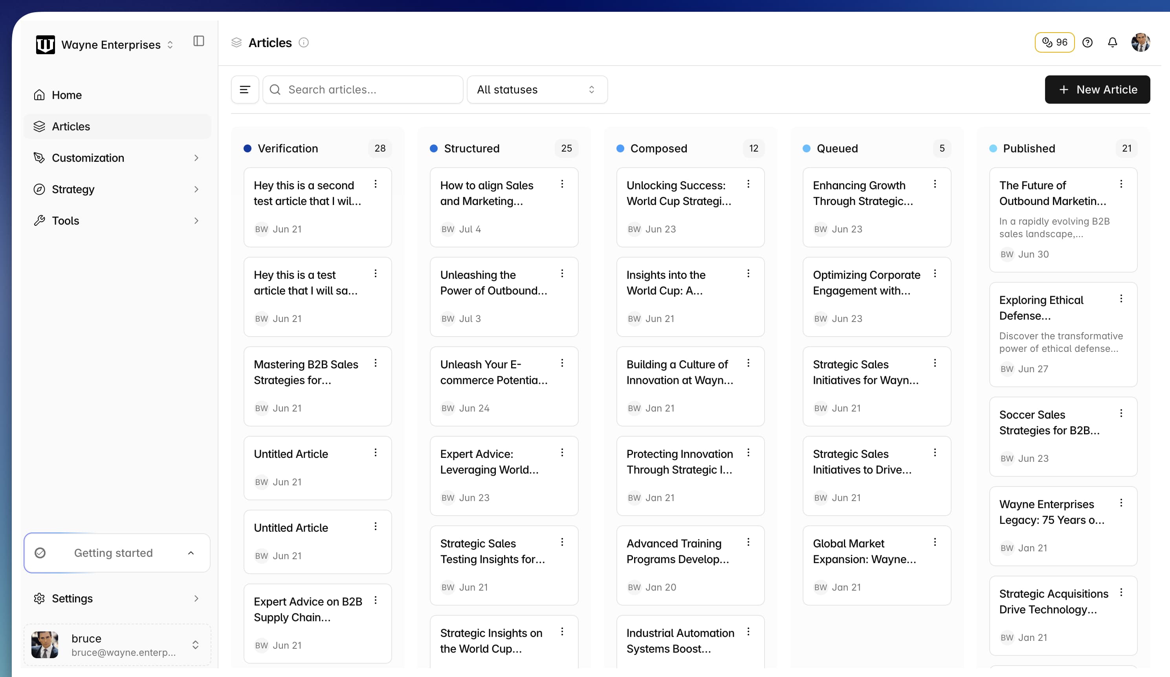The width and height of the screenshot is (1170, 677).
Task: Open your profile avatar in top right
Action: pyautogui.click(x=1141, y=42)
